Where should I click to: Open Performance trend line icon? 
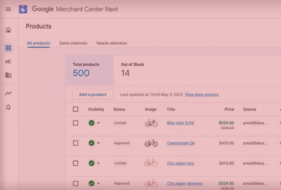coord(8,93)
